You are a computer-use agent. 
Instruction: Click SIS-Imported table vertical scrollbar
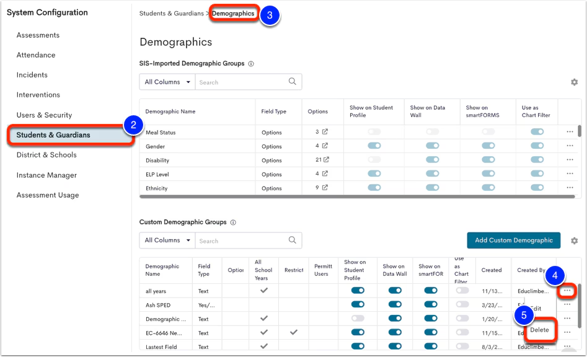point(579,131)
